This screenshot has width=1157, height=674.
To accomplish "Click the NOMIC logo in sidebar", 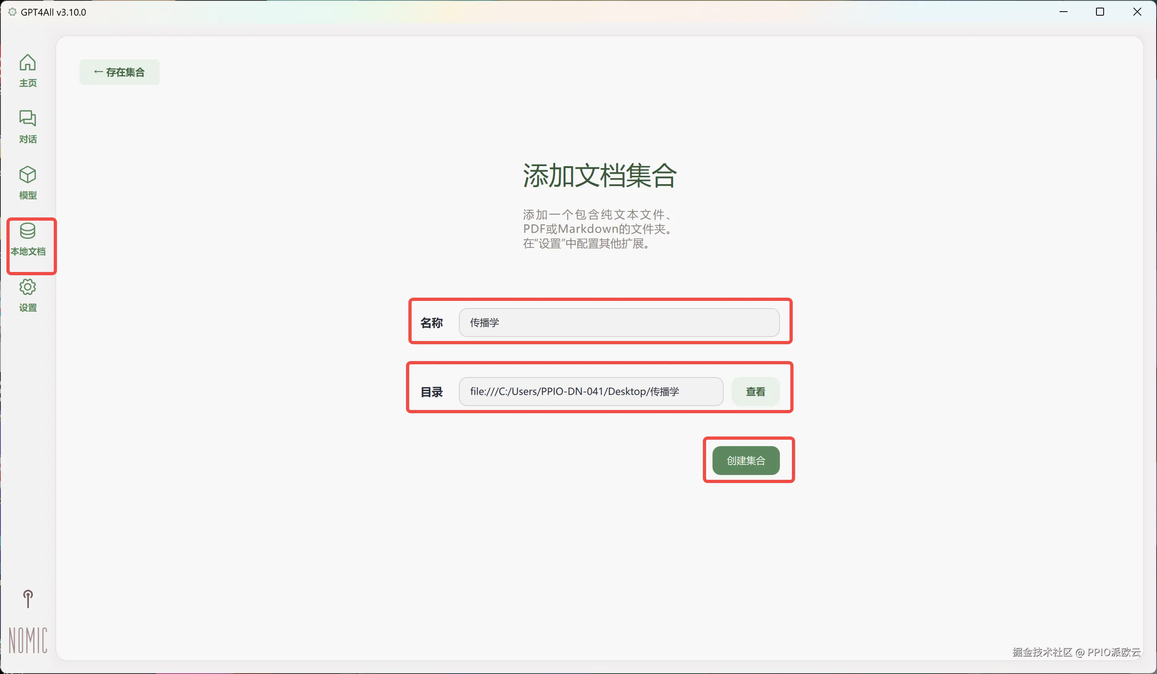I will point(28,640).
